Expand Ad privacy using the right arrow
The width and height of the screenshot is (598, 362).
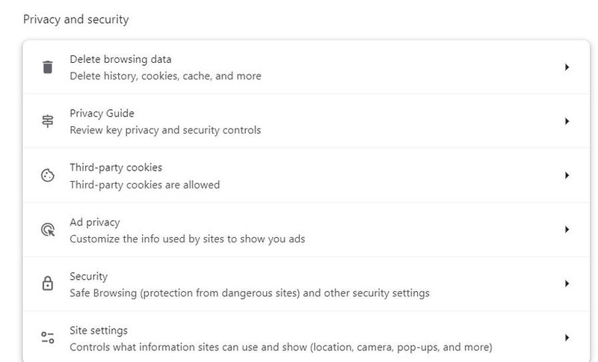point(567,230)
